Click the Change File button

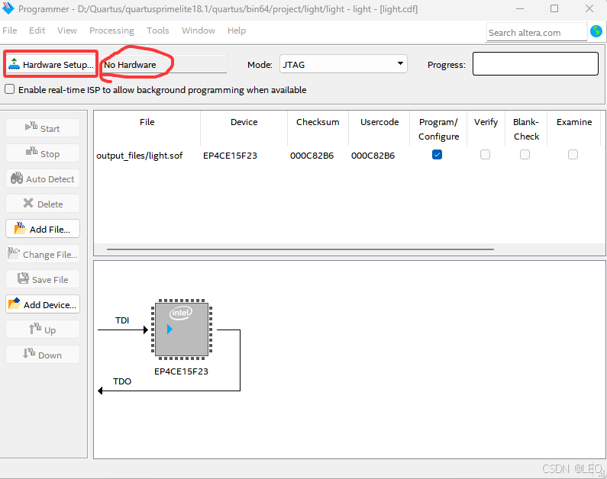tap(43, 254)
